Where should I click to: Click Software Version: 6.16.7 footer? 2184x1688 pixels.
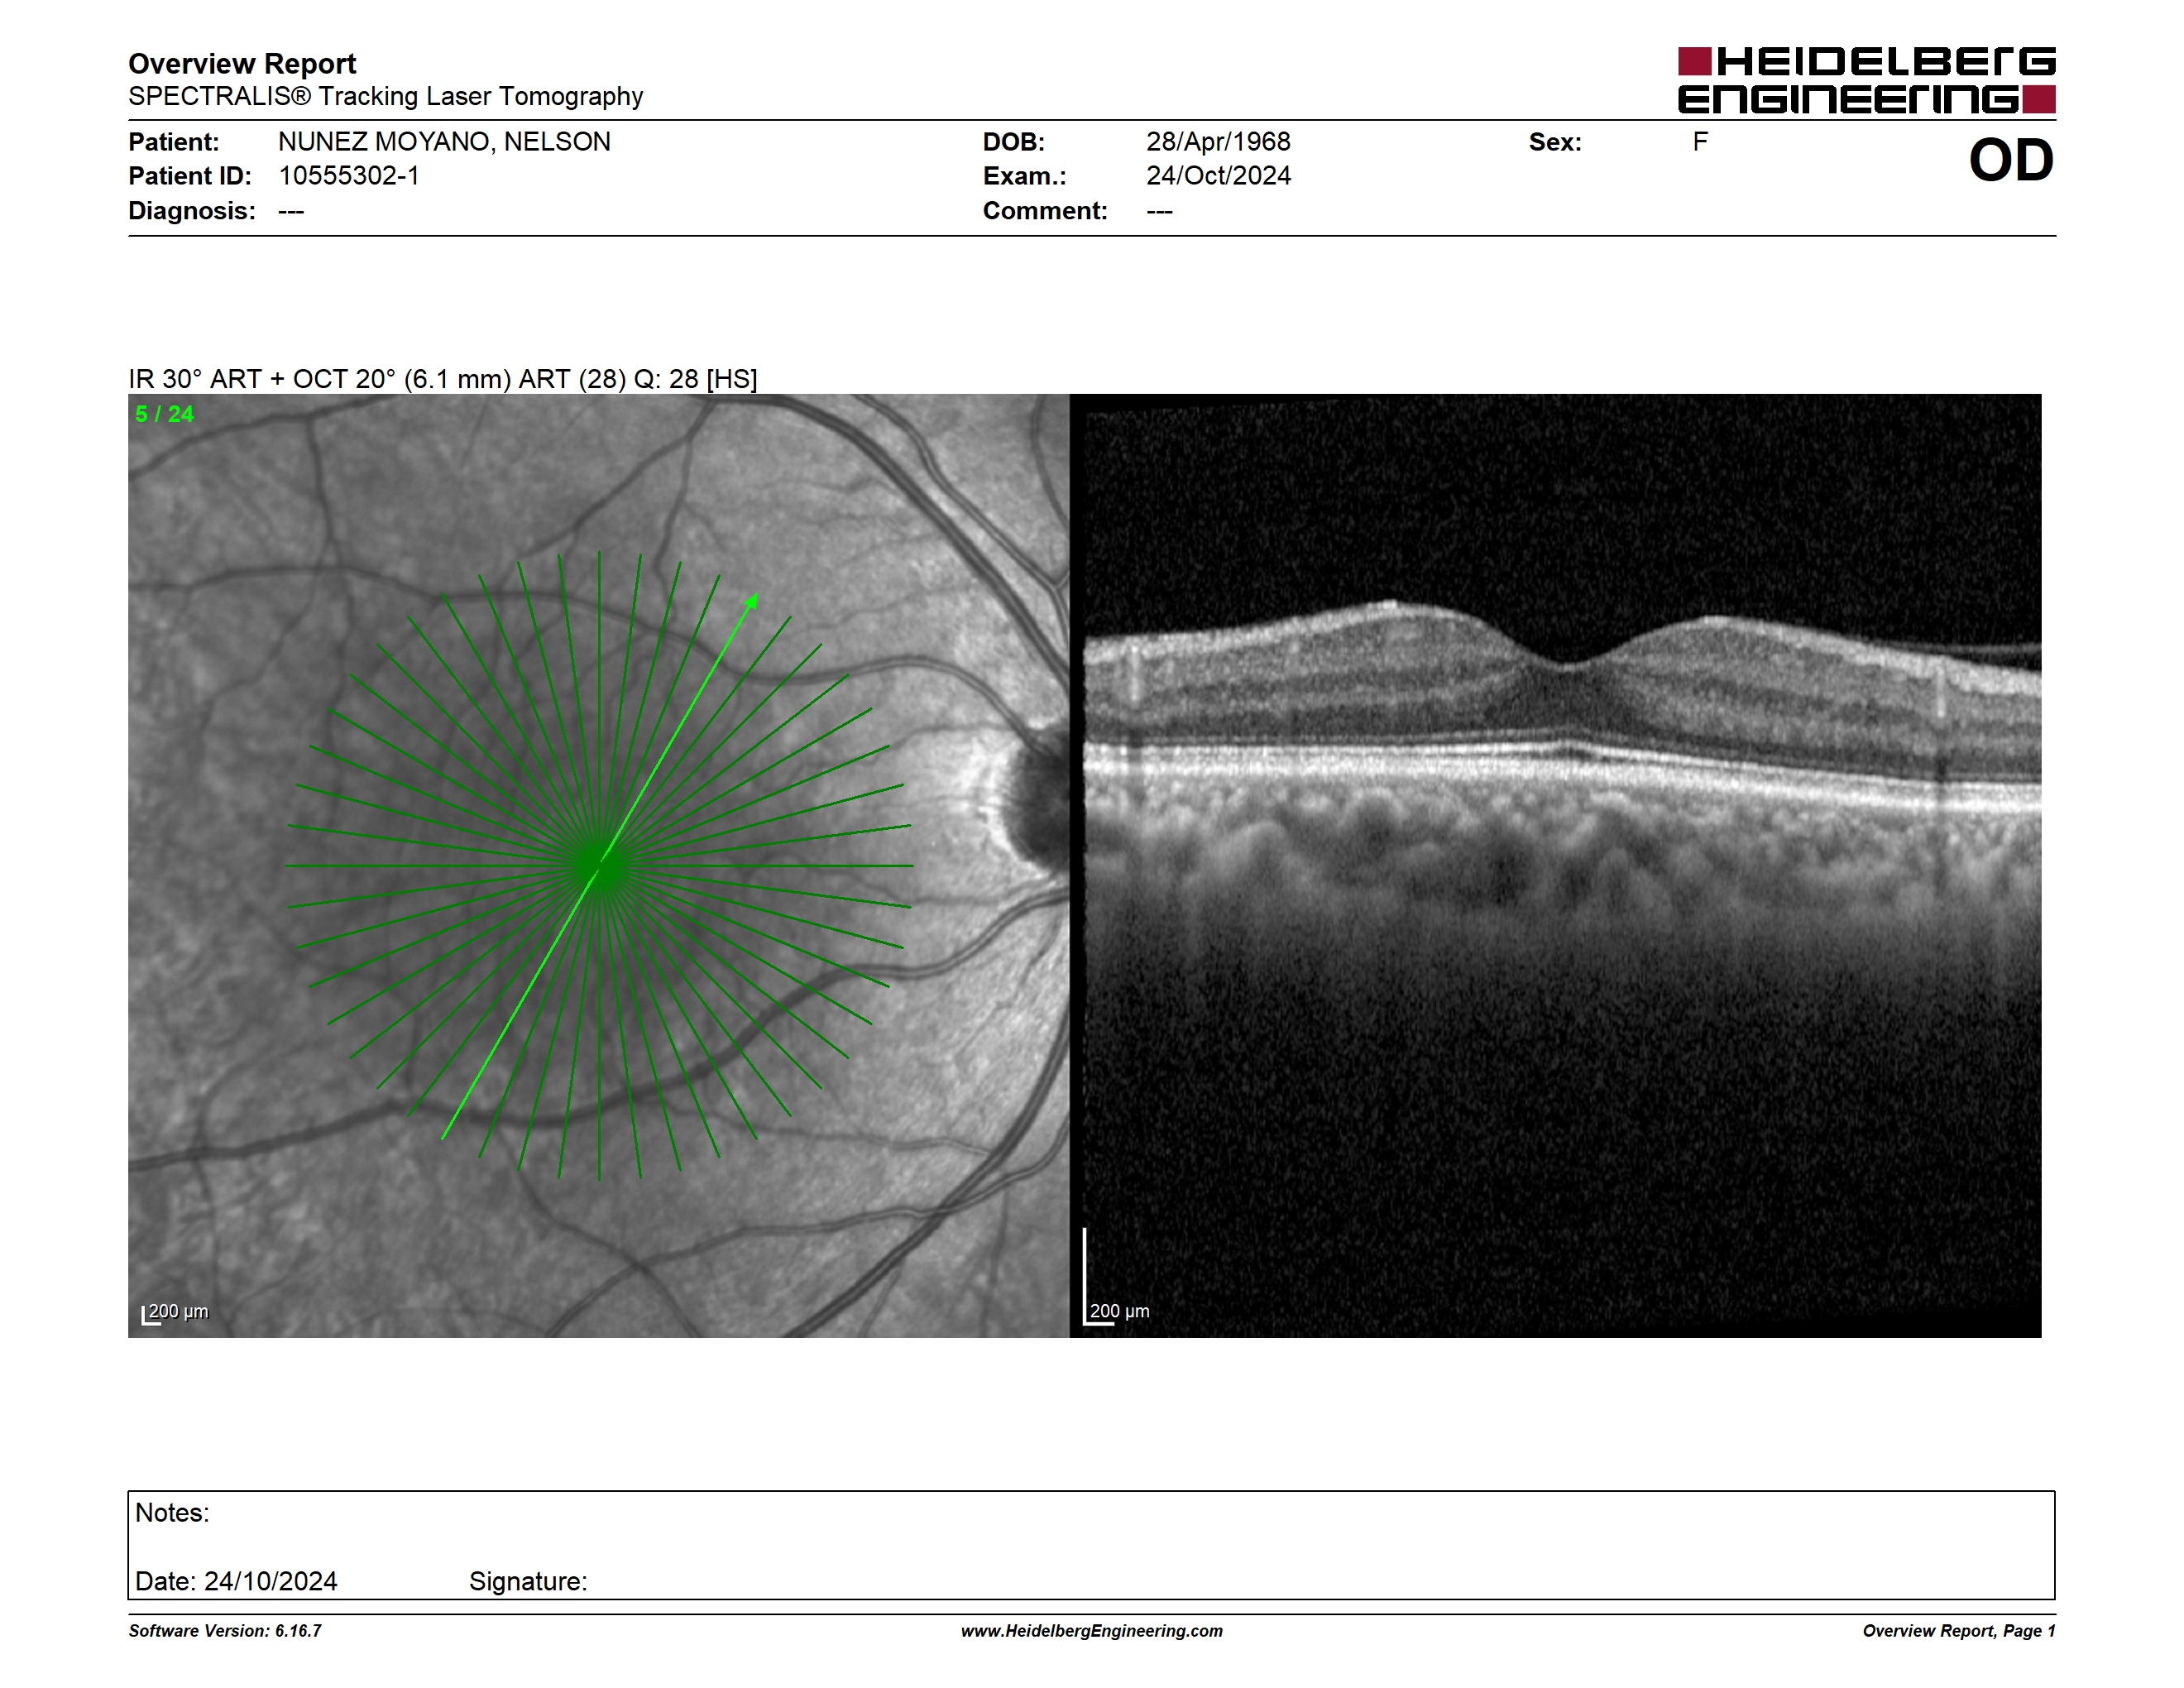225,1631
